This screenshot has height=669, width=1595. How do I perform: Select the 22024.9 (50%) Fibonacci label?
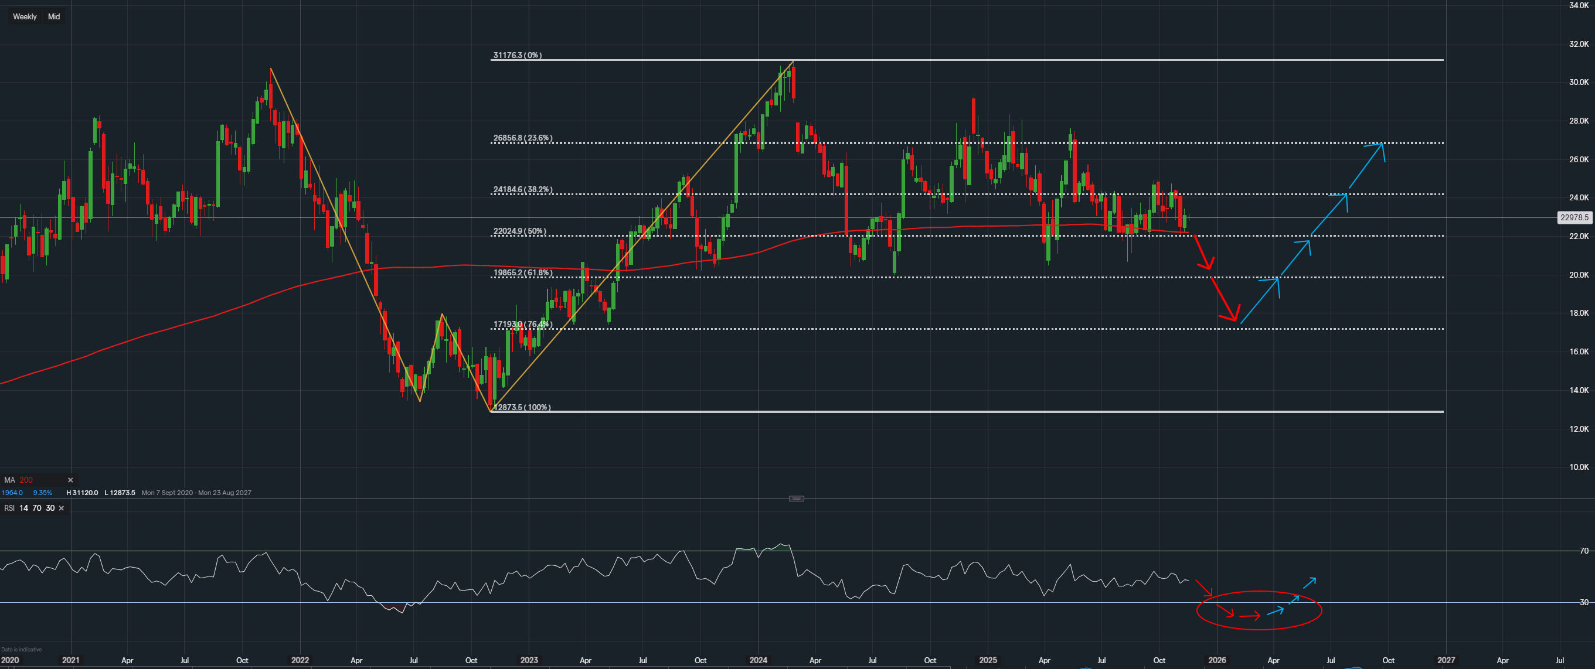[x=519, y=231]
